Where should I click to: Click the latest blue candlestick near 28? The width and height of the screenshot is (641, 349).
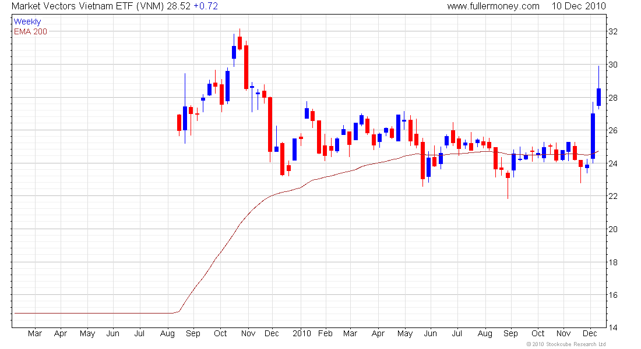pos(598,97)
